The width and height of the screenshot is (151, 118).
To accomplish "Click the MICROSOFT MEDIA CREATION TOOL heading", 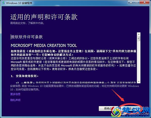I will click(44, 45).
